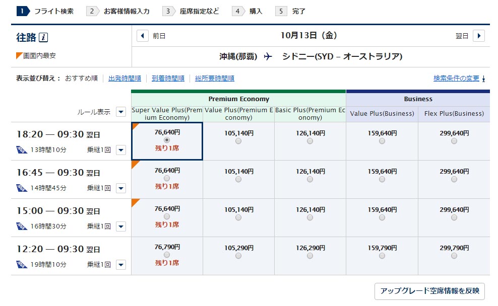Click the airplane icon between 沖縄 and シドニー
Image resolution: width=498 pixels, height=306 pixels.
268,57
